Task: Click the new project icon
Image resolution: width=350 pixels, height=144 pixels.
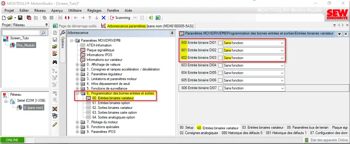Action: click(x=4, y=18)
